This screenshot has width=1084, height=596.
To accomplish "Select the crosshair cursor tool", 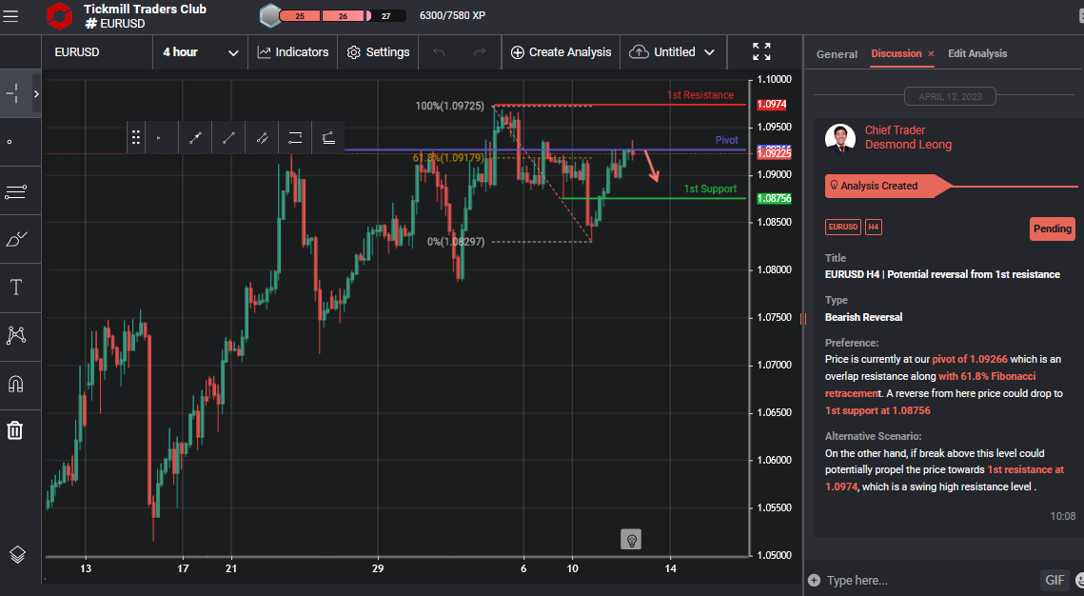I will pos(13,93).
